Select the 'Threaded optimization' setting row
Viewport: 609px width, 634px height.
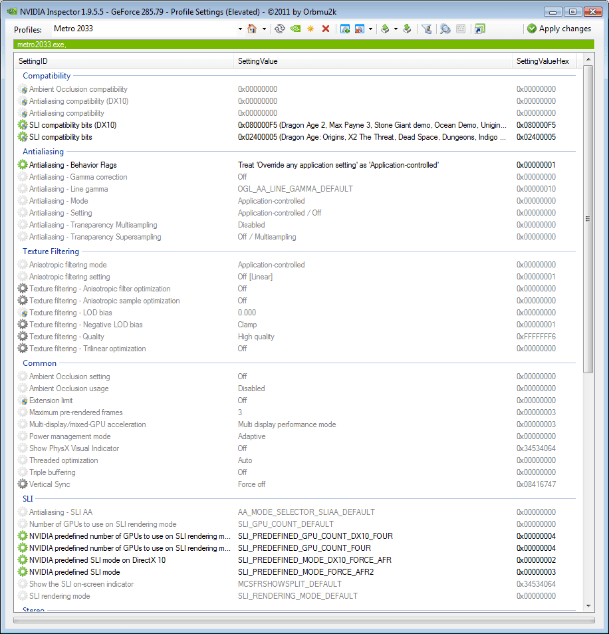pyautogui.click(x=297, y=460)
